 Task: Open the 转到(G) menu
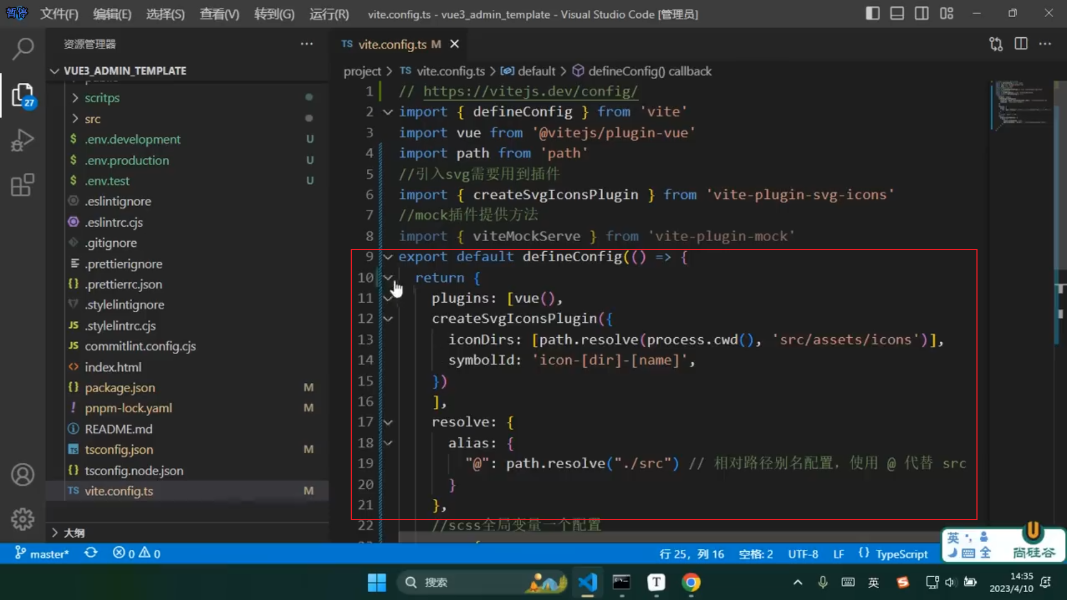pos(274,14)
